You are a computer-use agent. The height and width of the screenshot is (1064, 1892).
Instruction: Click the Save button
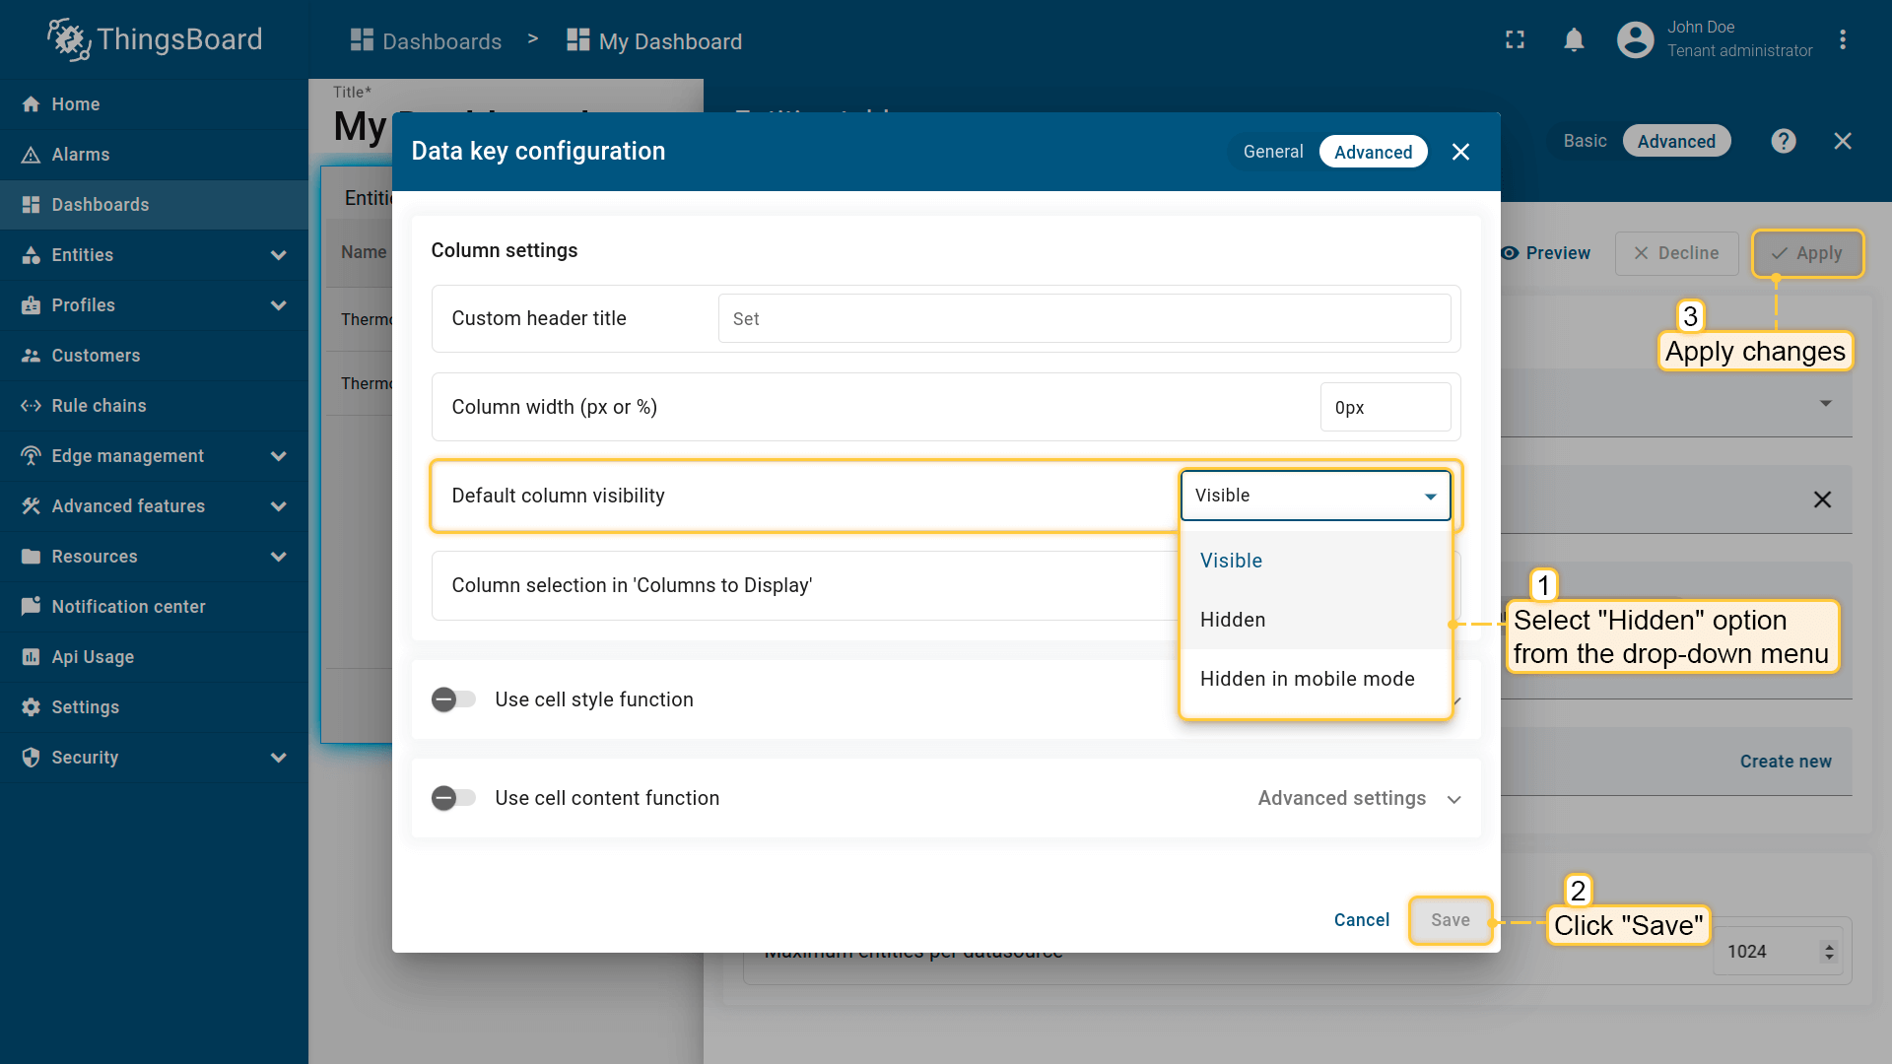pos(1450,920)
